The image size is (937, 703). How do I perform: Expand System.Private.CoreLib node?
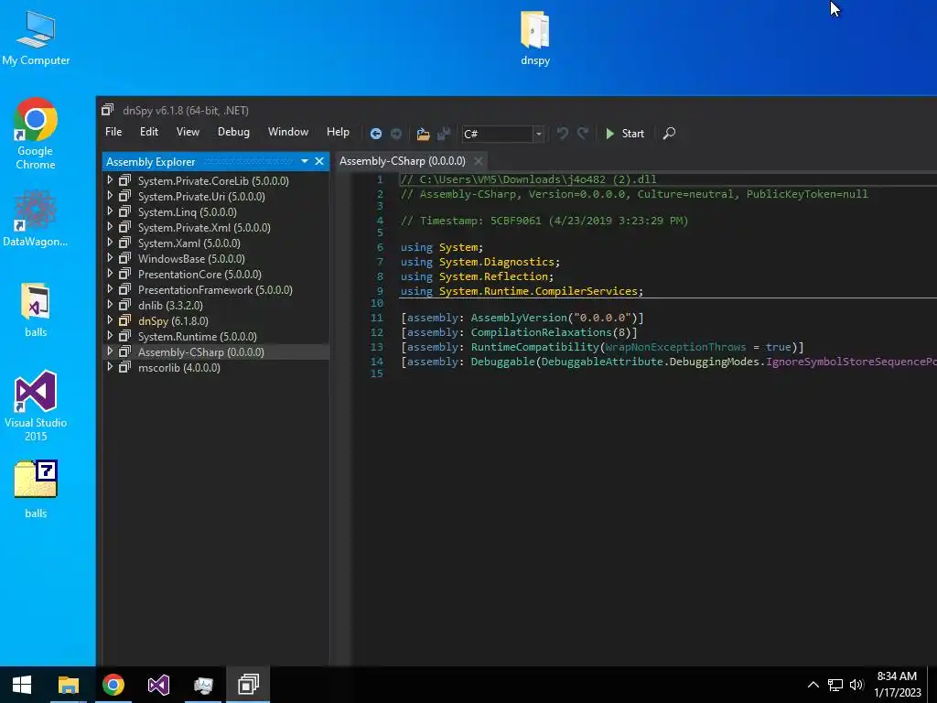pos(110,180)
